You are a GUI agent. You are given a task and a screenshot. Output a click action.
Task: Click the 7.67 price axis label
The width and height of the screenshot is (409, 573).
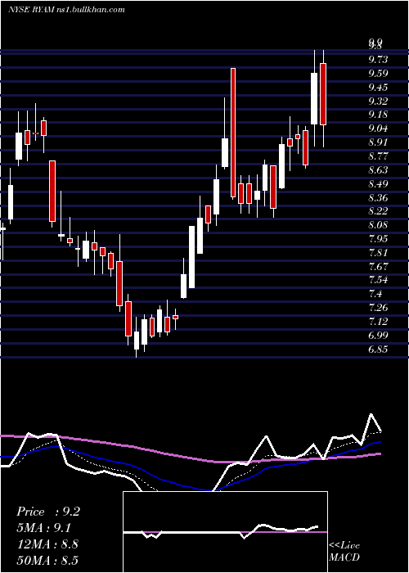click(378, 266)
